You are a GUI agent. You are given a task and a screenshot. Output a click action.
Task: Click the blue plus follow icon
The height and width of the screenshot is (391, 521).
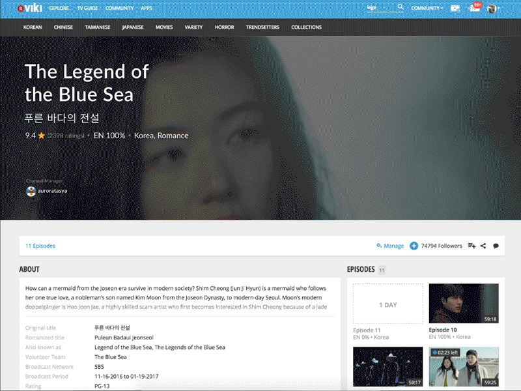414,246
